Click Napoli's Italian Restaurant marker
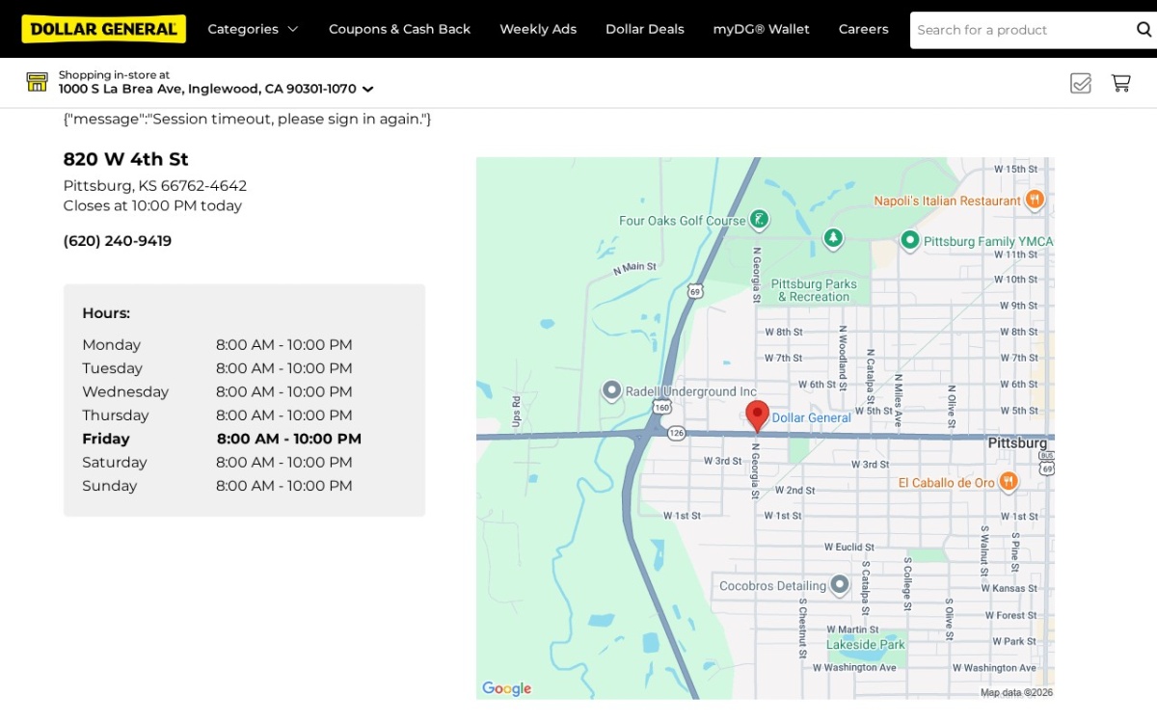The height and width of the screenshot is (723, 1157). (x=1035, y=200)
